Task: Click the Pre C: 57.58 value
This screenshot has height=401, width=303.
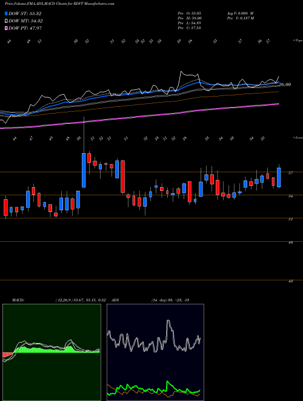Action: (190, 28)
